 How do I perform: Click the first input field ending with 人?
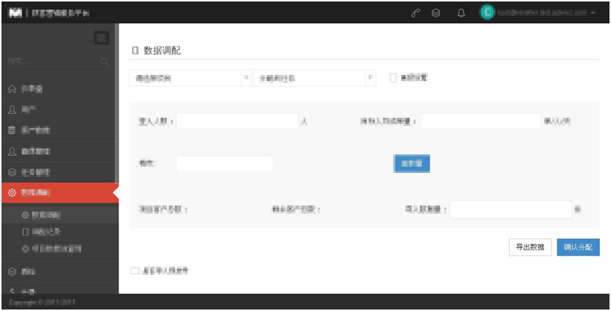(x=237, y=121)
